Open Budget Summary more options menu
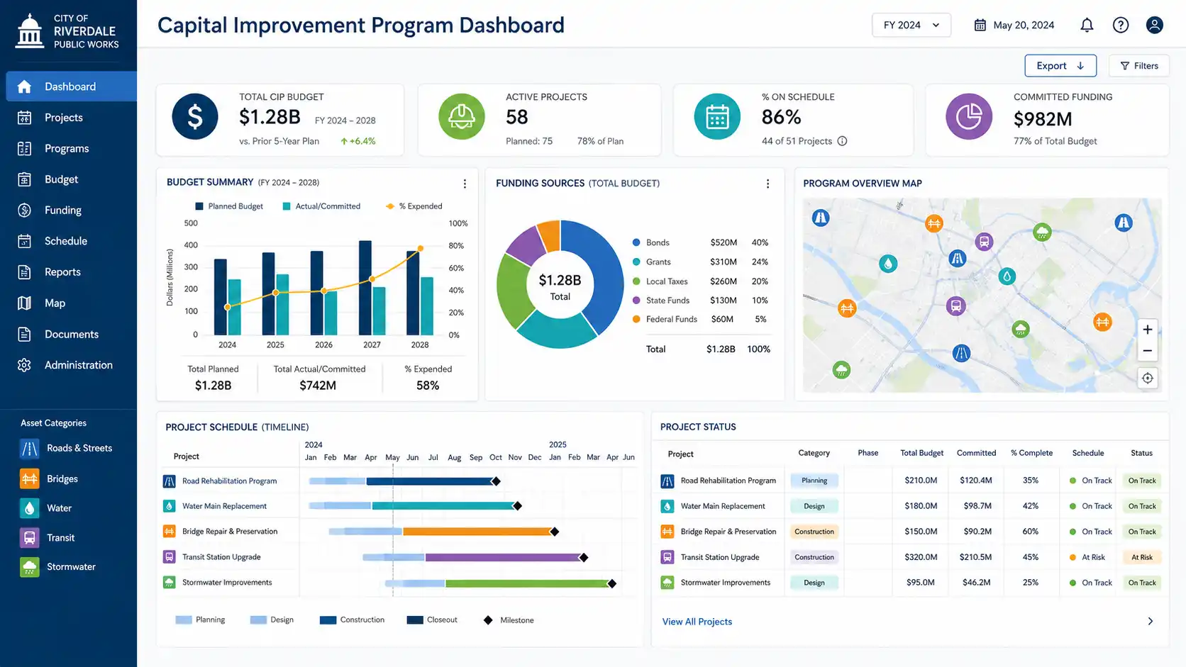The width and height of the screenshot is (1186, 667). pos(465,184)
